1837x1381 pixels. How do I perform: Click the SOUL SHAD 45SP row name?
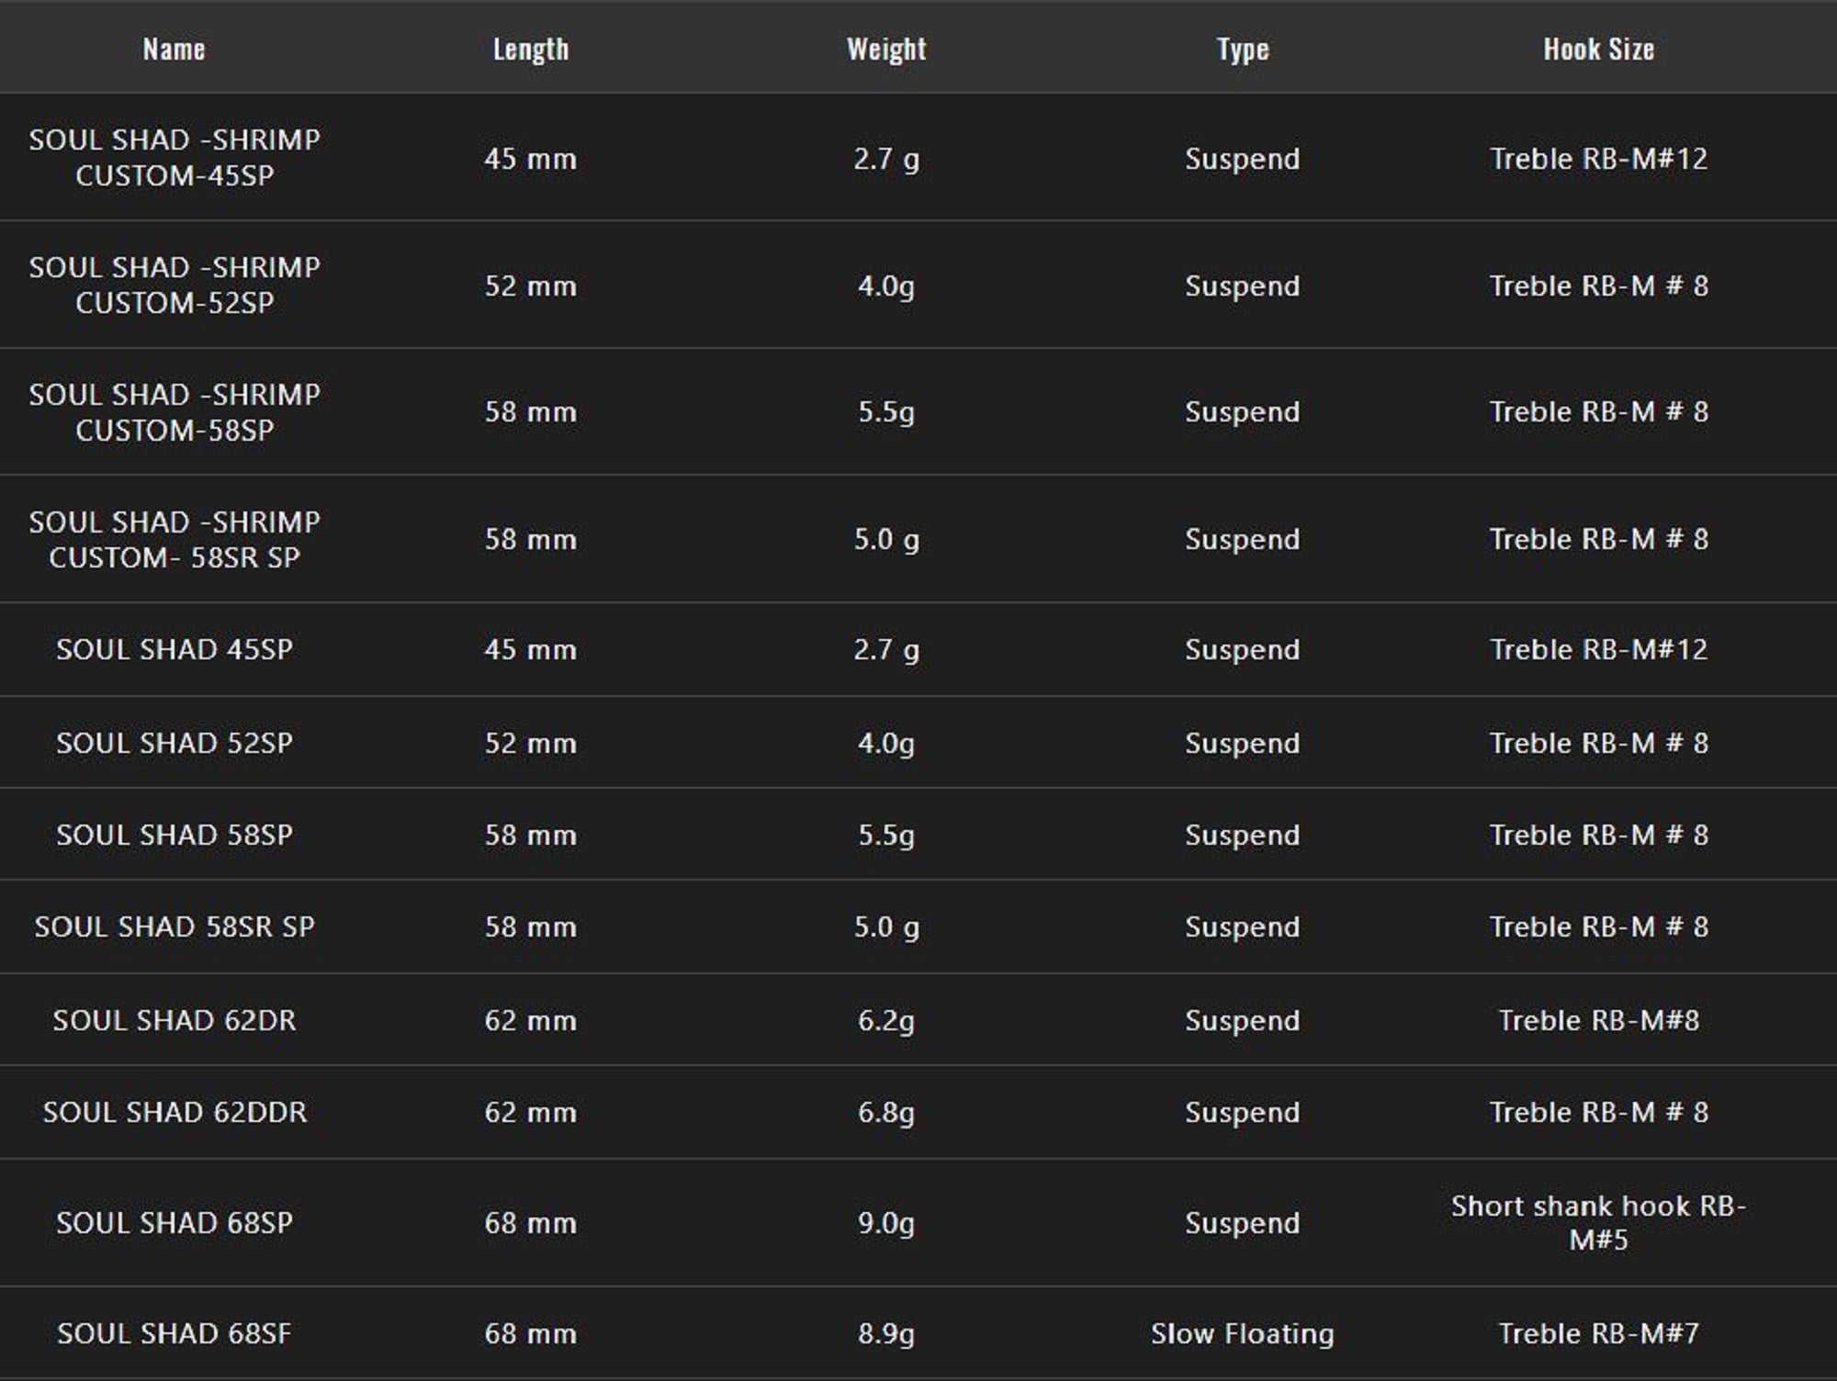tap(175, 649)
